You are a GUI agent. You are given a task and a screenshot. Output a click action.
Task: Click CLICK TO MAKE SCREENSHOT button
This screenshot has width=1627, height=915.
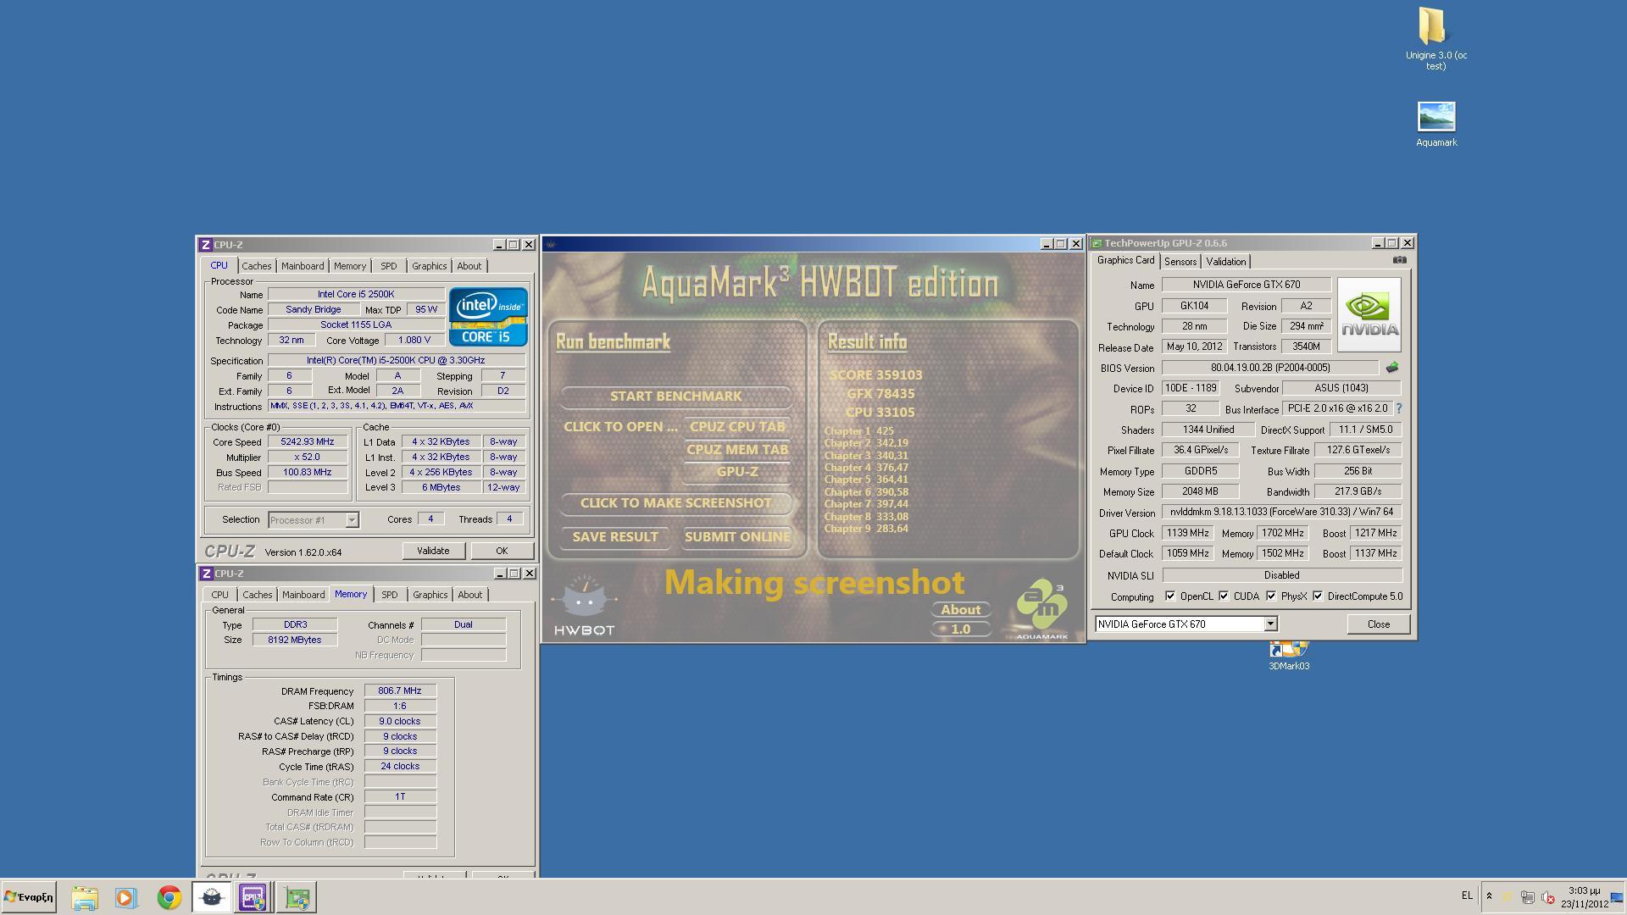coord(675,503)
